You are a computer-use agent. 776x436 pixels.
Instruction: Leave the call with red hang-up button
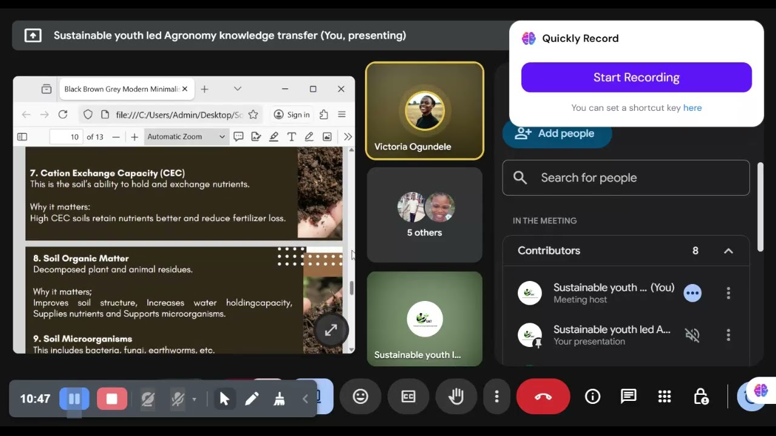point(543,397)
